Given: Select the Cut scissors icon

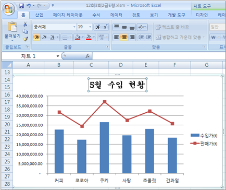Looking at the screenshot, I should [26, 24].
